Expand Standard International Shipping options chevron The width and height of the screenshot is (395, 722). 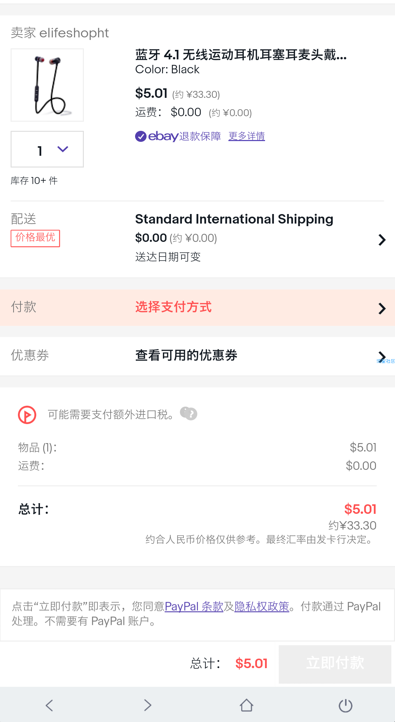click(382, 240)
